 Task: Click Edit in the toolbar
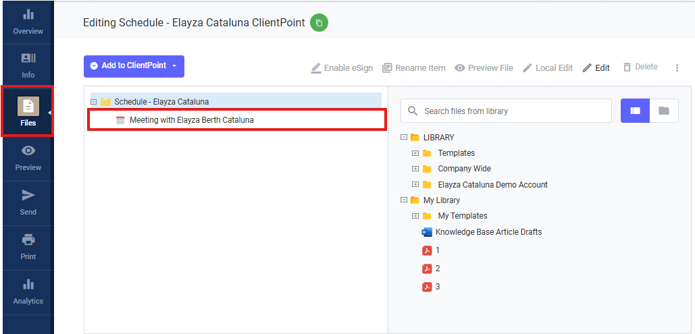click(596, 67)
